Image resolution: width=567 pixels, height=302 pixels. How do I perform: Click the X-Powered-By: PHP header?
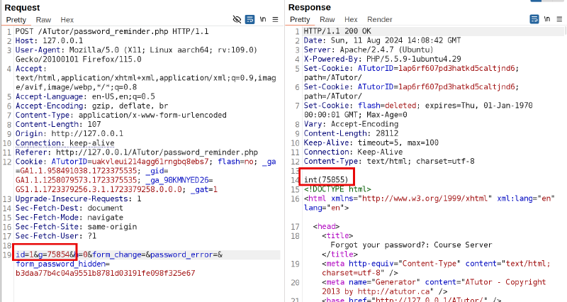(x=382, y=59)
